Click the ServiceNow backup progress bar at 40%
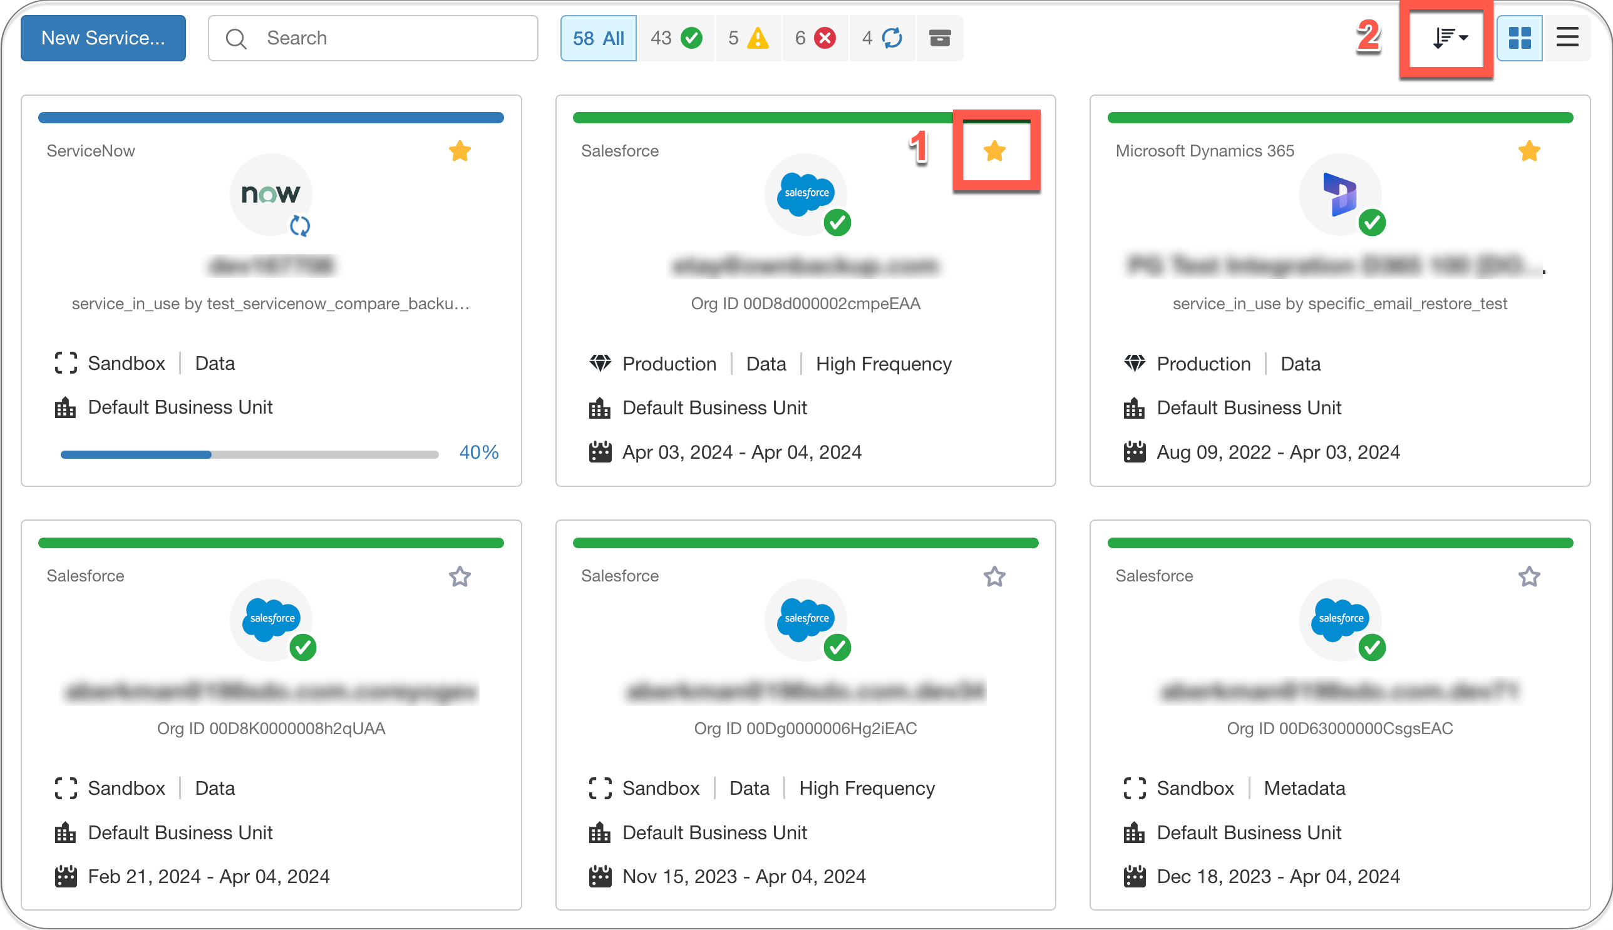This screenshot has width=1613, height=930. 249,455
